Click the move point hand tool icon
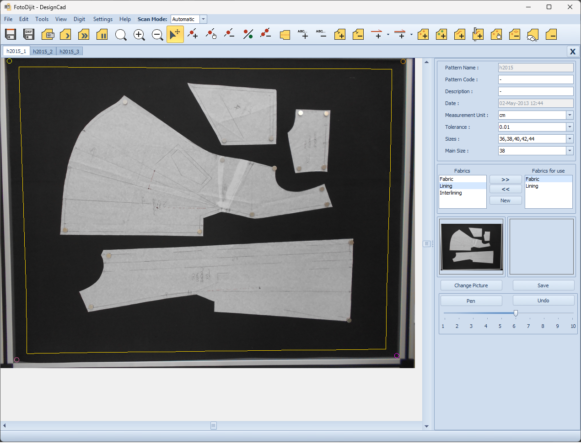Image resolution: width=581 pixels, height=443 pixels. 211,35
